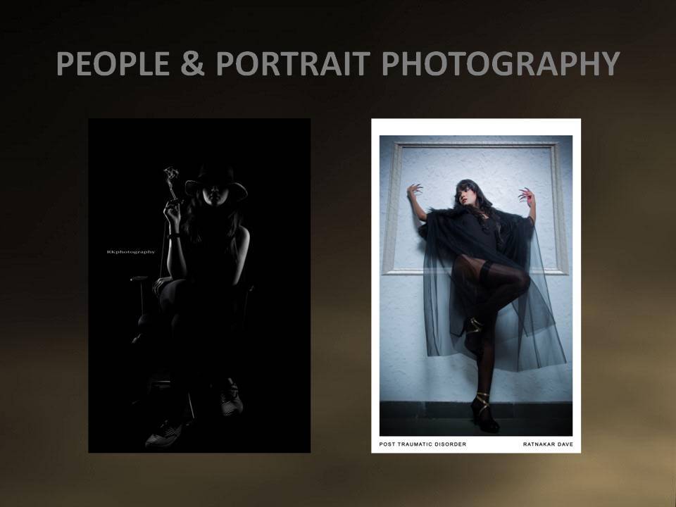Click the high heel on the floor
Viewport: 676px width, 507px height.
(x=484, y=417)
